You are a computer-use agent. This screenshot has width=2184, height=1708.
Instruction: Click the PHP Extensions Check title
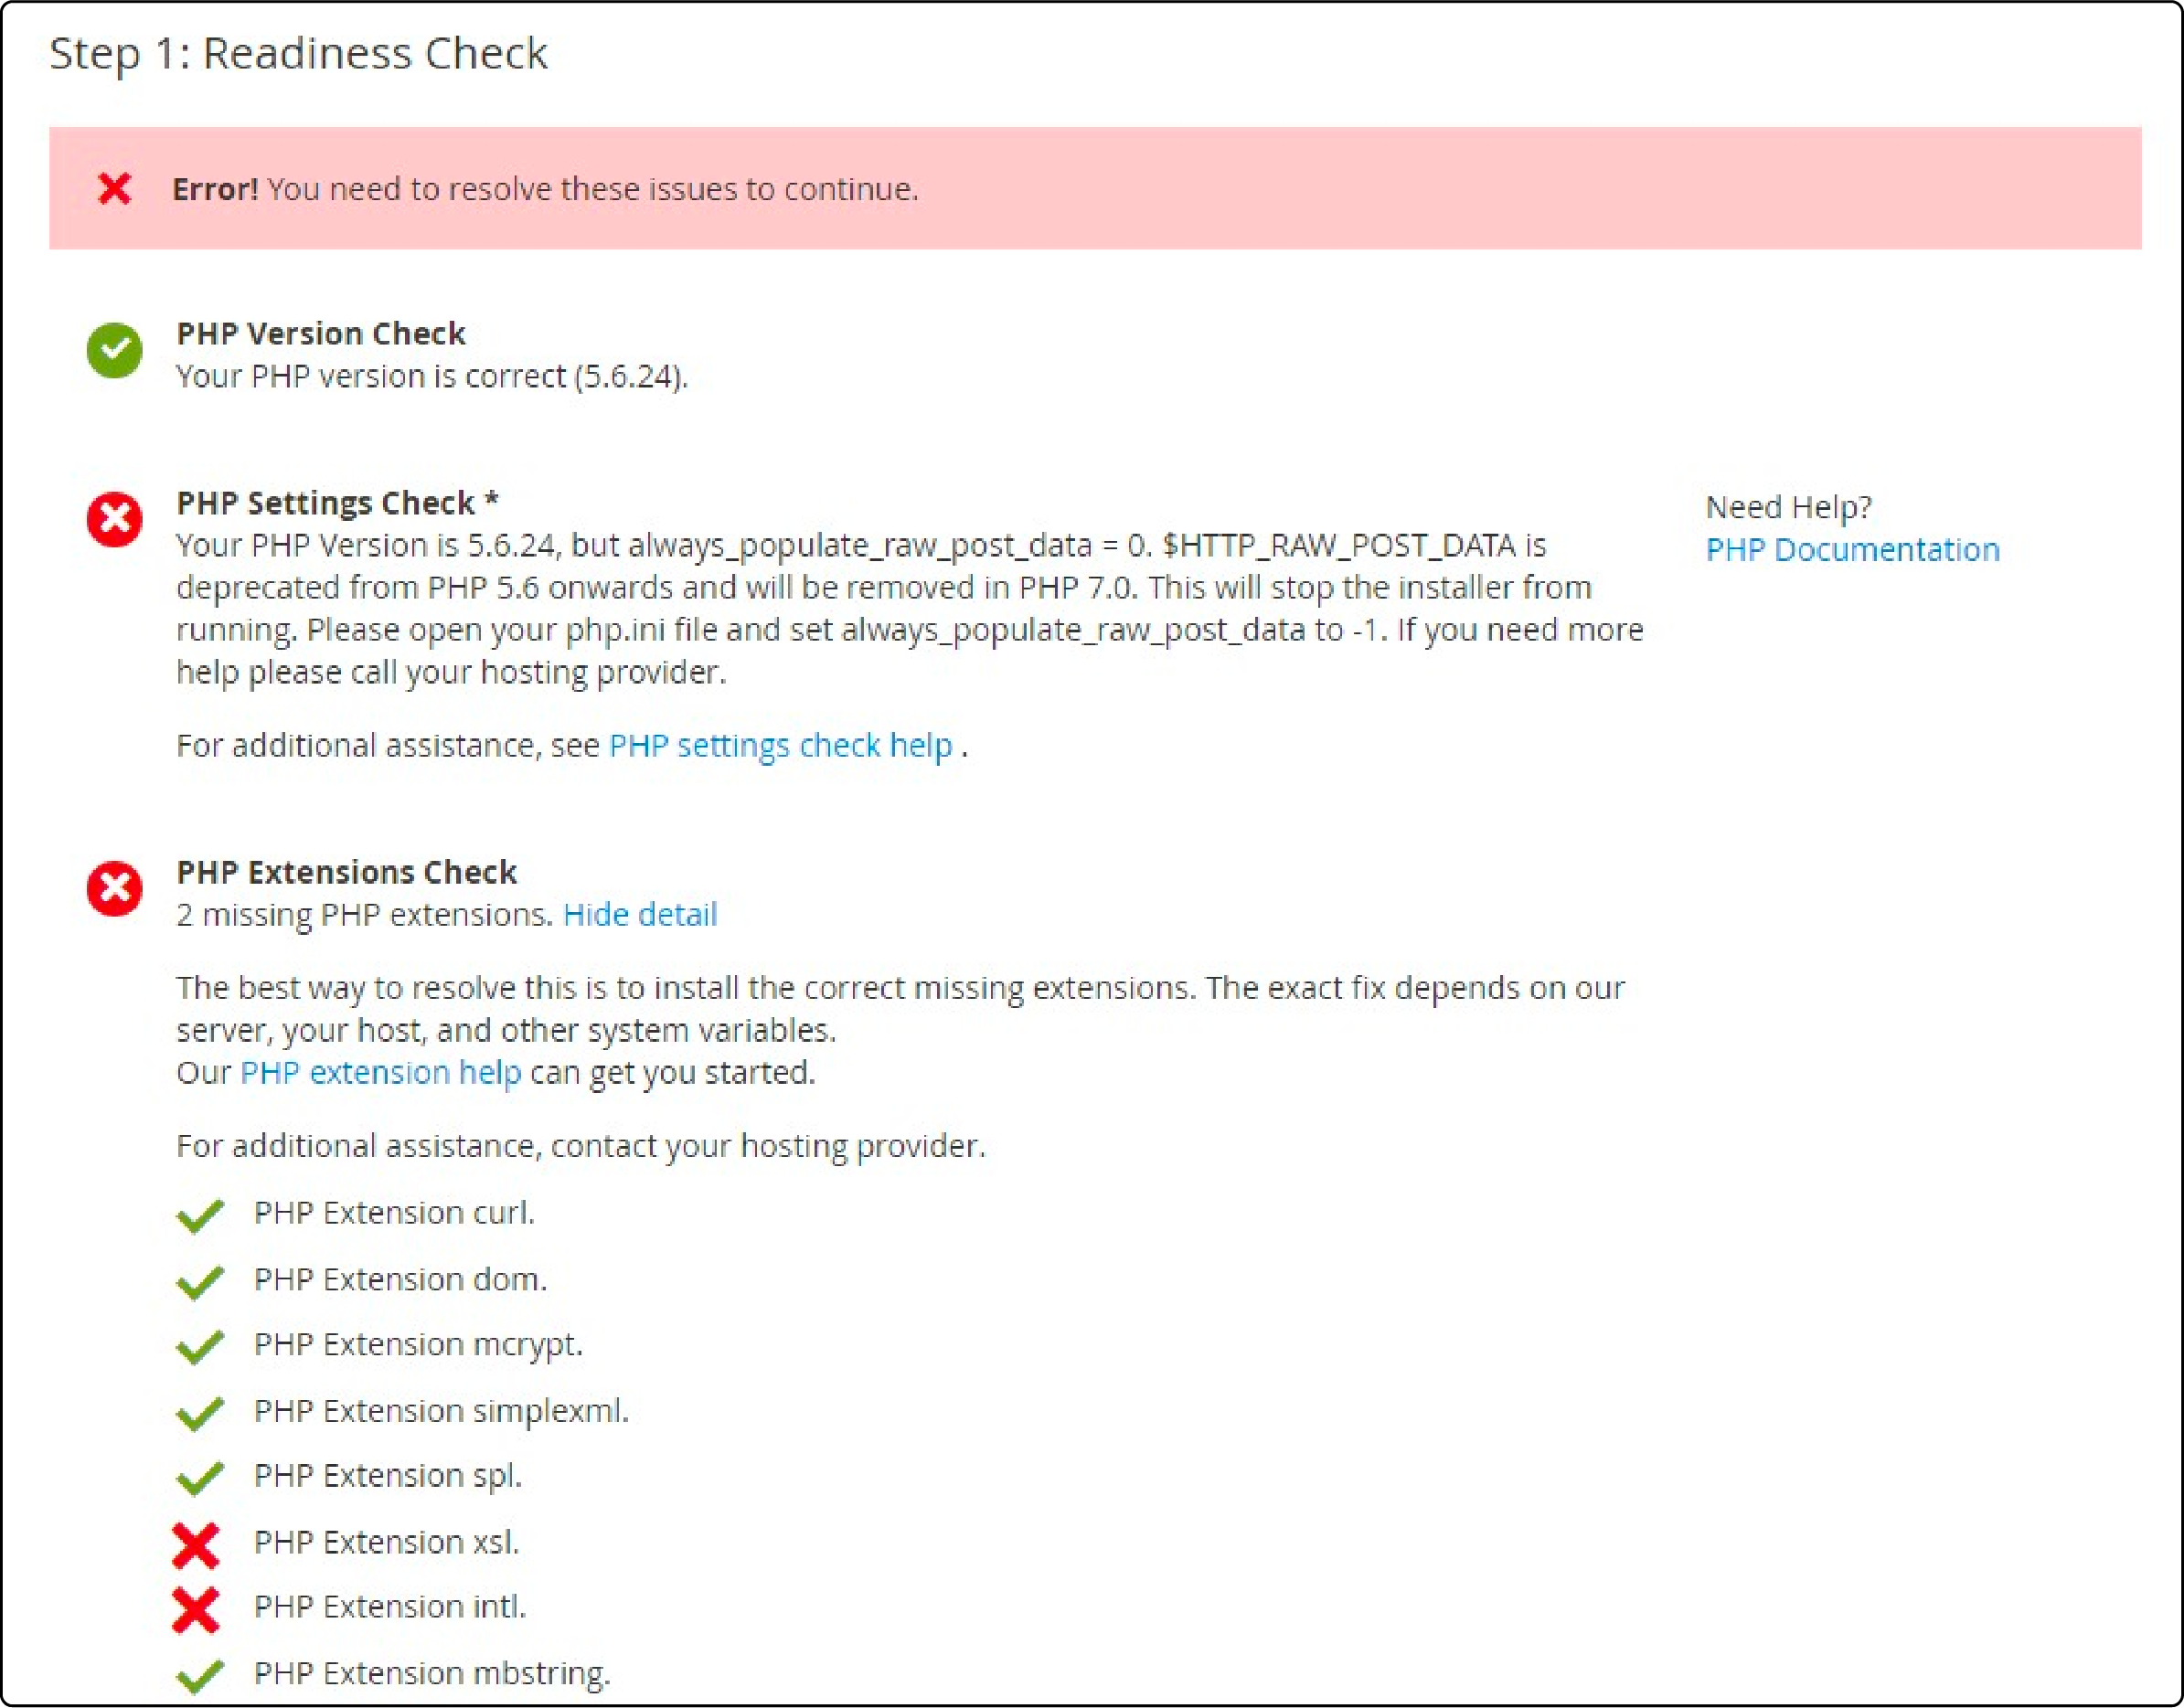tap(346, 872)
